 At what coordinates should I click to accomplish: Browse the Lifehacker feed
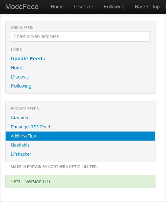point(21,154)
